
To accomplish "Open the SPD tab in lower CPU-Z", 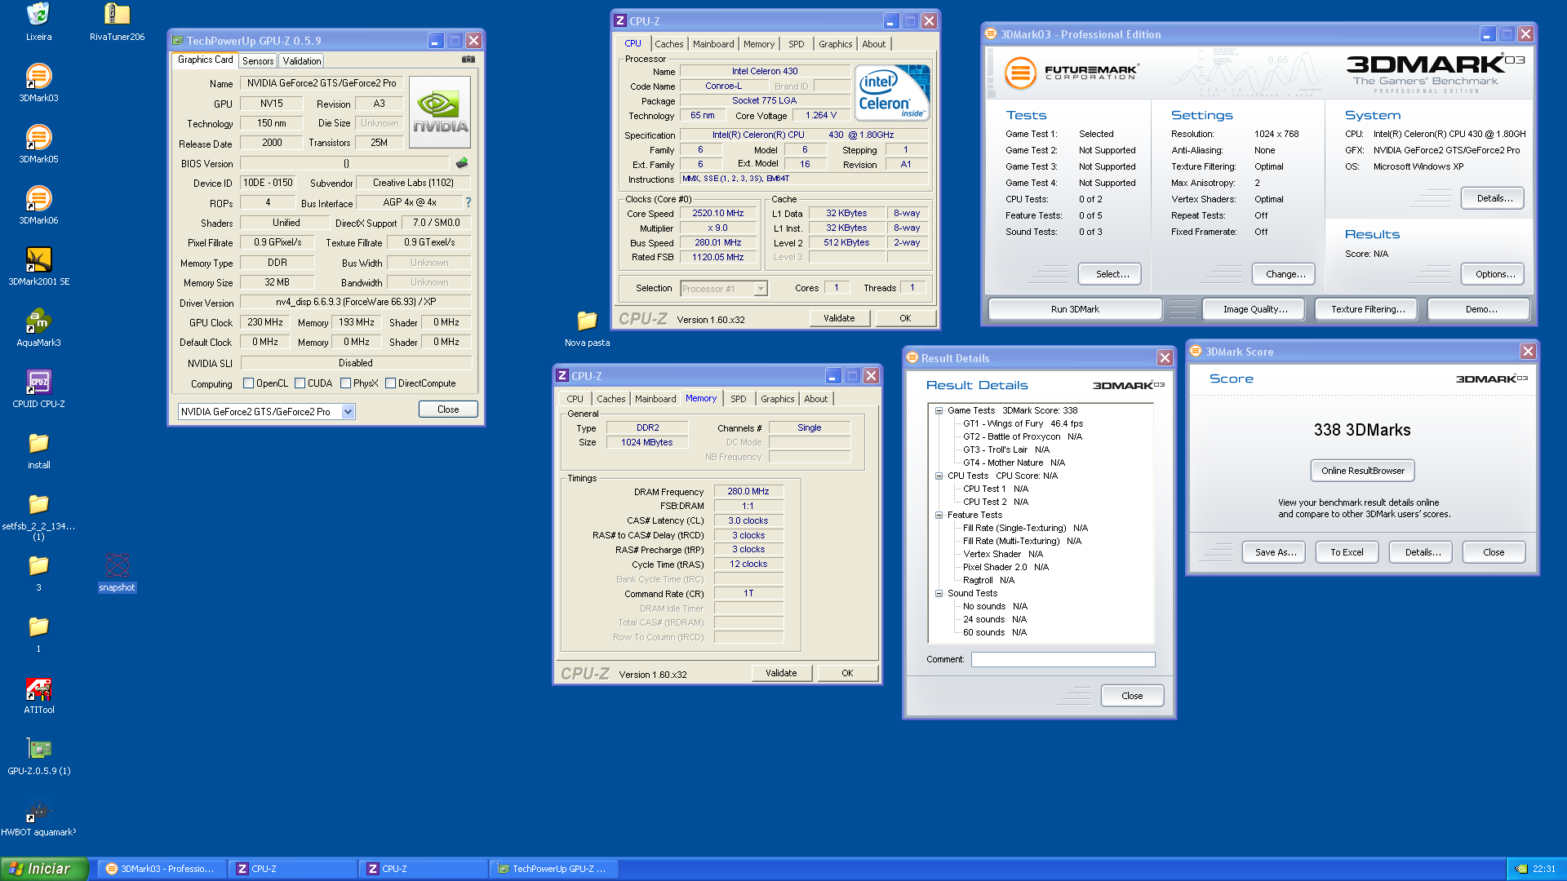I will coord(738,399).
